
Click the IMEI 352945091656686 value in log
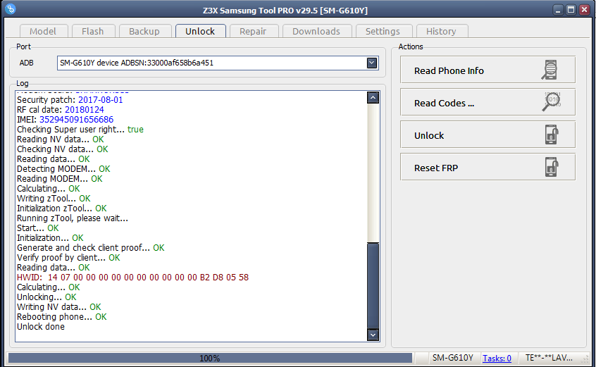tap(76, 120)
